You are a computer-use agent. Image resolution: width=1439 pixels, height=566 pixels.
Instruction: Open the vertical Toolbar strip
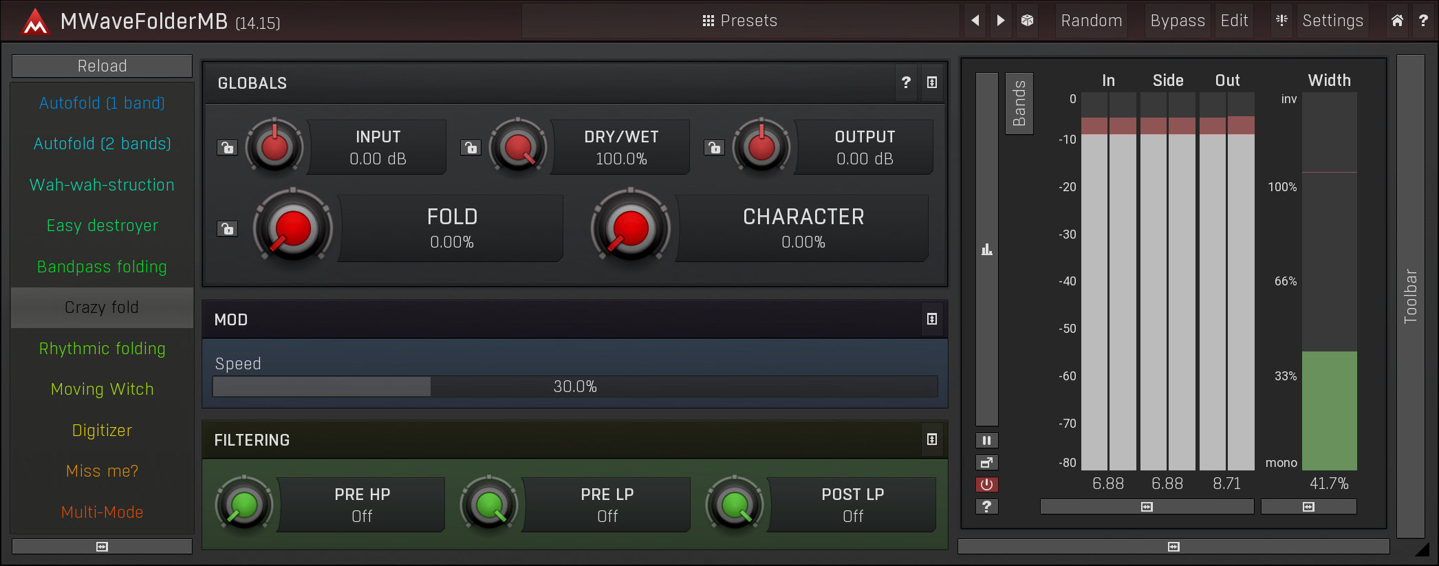(x=1410, y=296)
